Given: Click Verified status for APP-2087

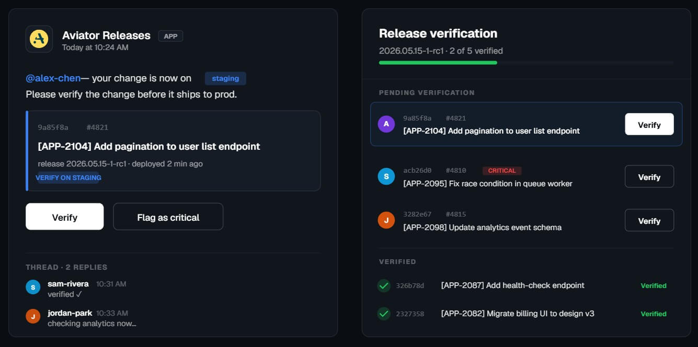Looking at the screenshot, I should click(x=654, y=285).
